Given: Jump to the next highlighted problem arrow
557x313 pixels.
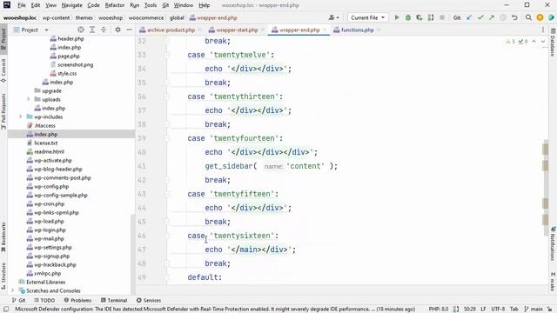Looking at the screenshot, I should pyautogui.click(x=543, y=42).
